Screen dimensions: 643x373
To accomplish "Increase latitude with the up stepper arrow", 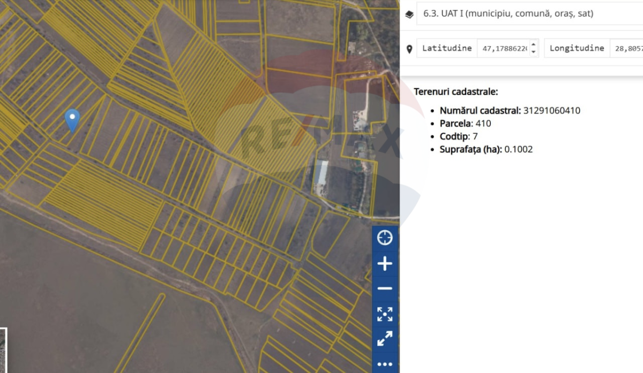I will [533, 44].
